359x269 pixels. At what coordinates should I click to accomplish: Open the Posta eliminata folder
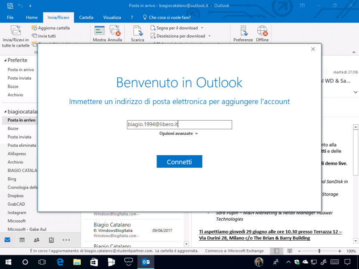(22, 145)
